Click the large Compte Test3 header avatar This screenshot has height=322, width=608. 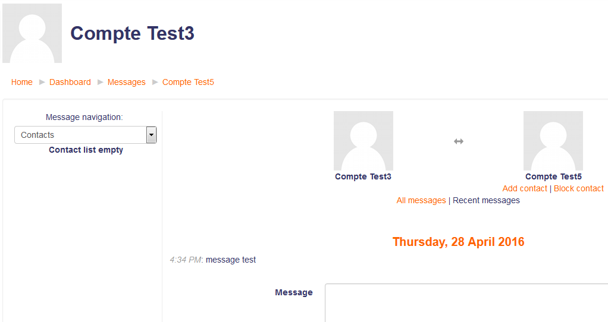(x=32, y=33)
